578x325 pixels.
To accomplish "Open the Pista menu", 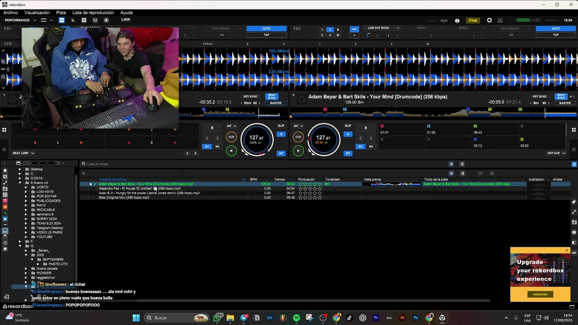I will coord(61,13).
